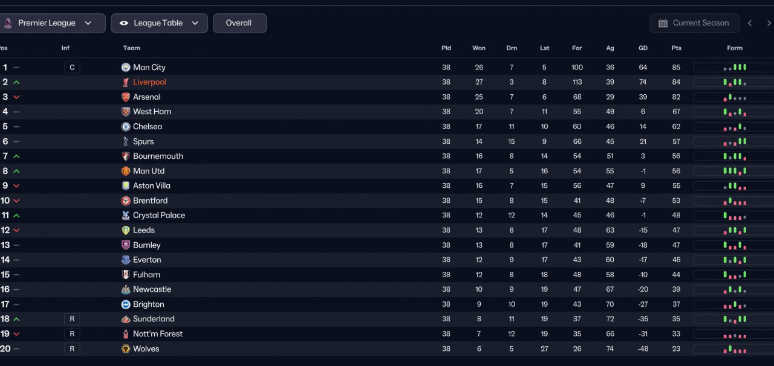The width and height of the screenshot is (774, 366).
Task: Expand the League Table view dropdown
Action: (159, 24)
